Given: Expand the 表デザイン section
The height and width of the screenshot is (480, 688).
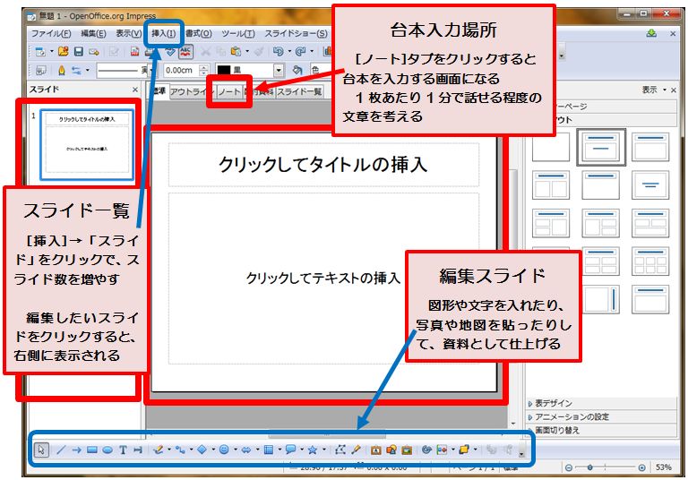Looking at the screenshot, I should click(x=554, y=404).
